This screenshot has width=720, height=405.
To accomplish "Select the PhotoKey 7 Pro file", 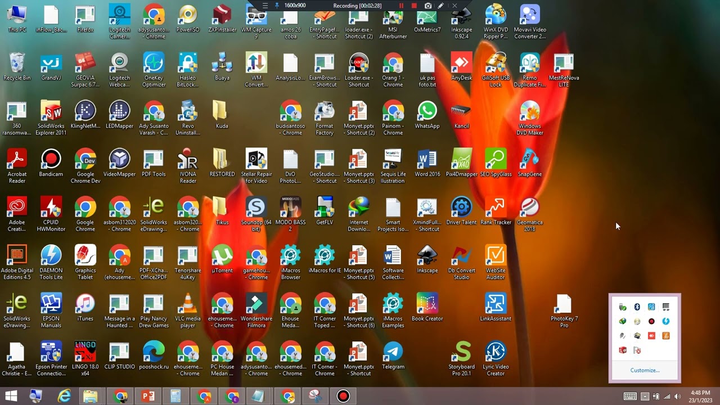I will [x=564, y=310].
